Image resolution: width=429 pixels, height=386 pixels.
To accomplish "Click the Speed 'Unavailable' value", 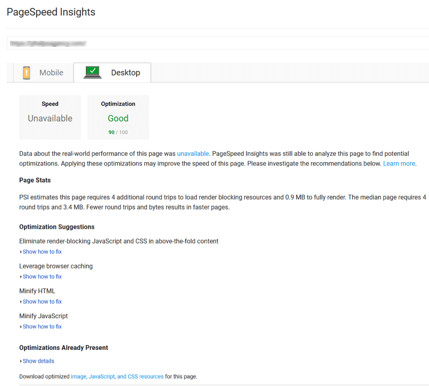I will 50,119.
